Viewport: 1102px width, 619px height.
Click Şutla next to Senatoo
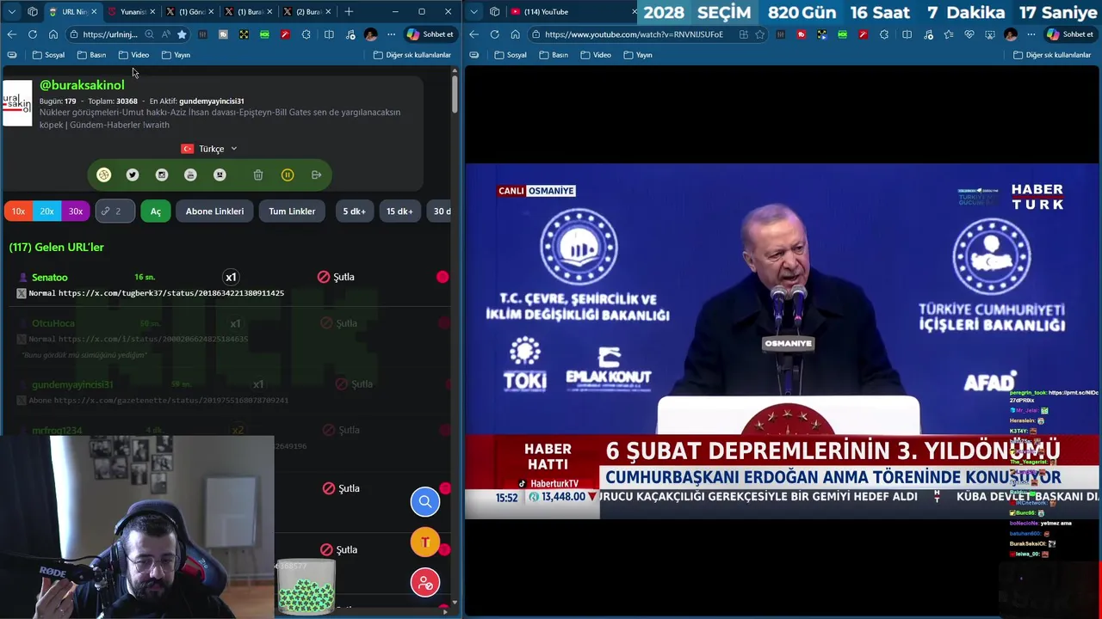click(336, 277)
